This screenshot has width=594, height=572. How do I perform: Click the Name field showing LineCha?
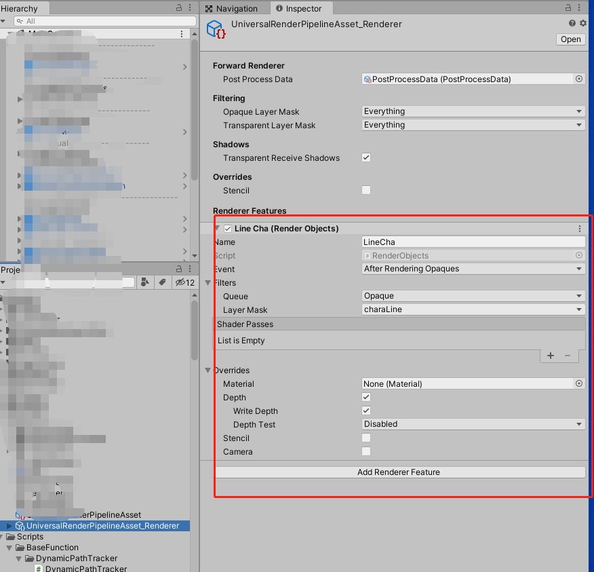point(473,242)
